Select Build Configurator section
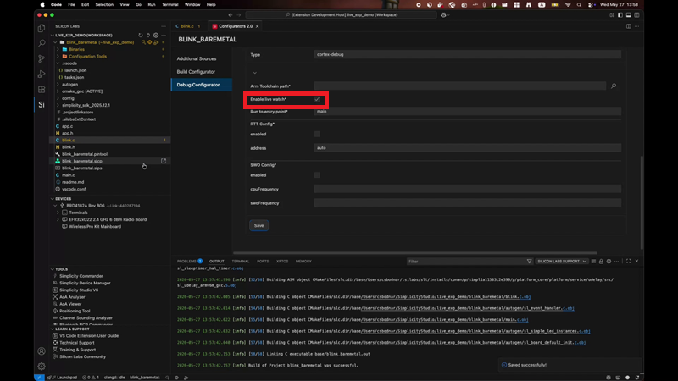Image resolution: width=678 pixels, height=381 pixels. [196, 72]
